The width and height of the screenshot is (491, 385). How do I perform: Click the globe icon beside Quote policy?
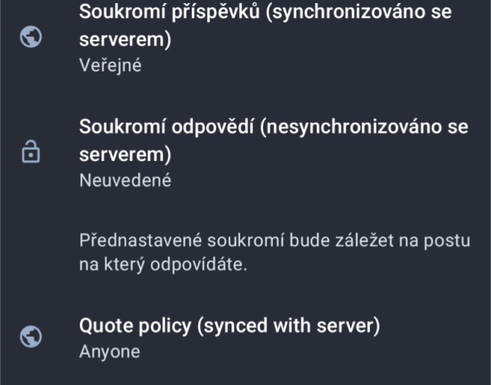click(x=30, y=336)
